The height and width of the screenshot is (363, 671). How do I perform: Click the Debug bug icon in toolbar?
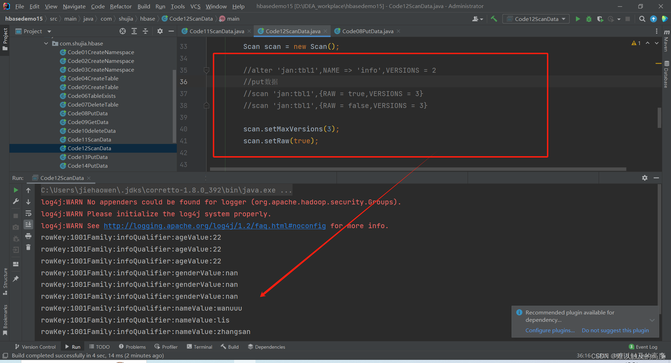pyautogui.click(x=589, y=19)
